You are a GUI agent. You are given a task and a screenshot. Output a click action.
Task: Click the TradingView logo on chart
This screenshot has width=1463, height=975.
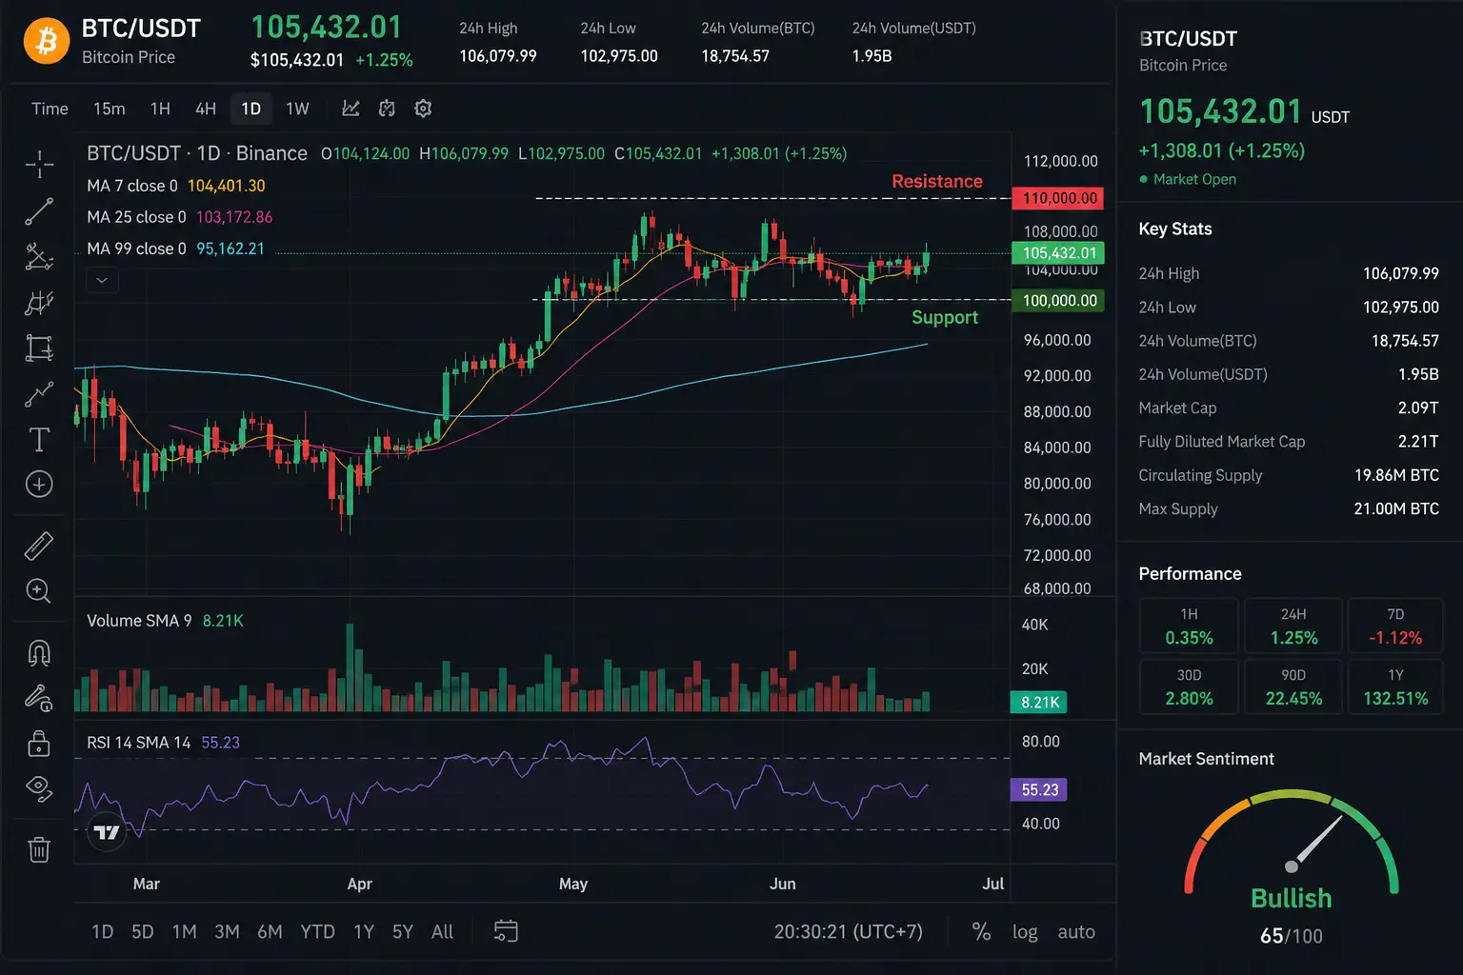(107, 833)
